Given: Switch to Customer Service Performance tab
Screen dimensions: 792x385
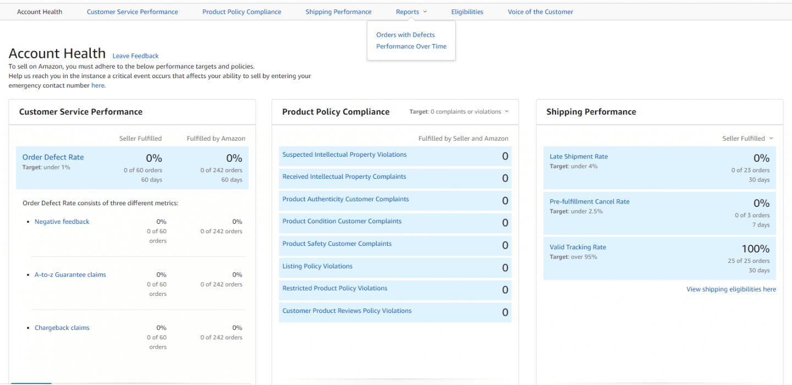Looking at the screenshot, I should click(x=132, y=12).
